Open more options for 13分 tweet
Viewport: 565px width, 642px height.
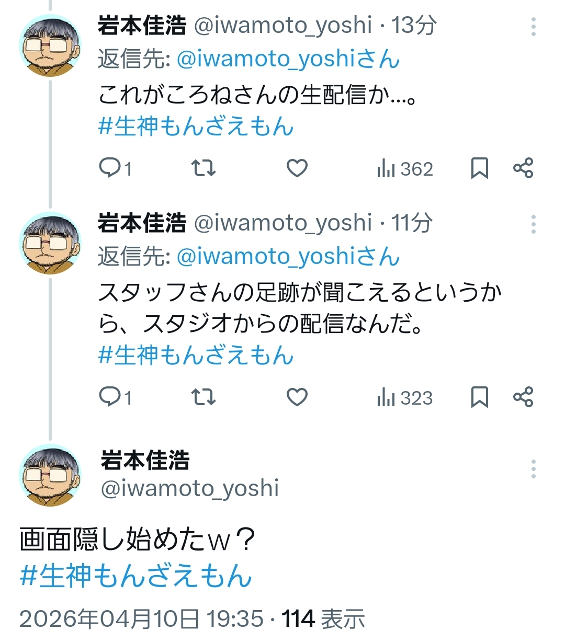tap(533, 27)
